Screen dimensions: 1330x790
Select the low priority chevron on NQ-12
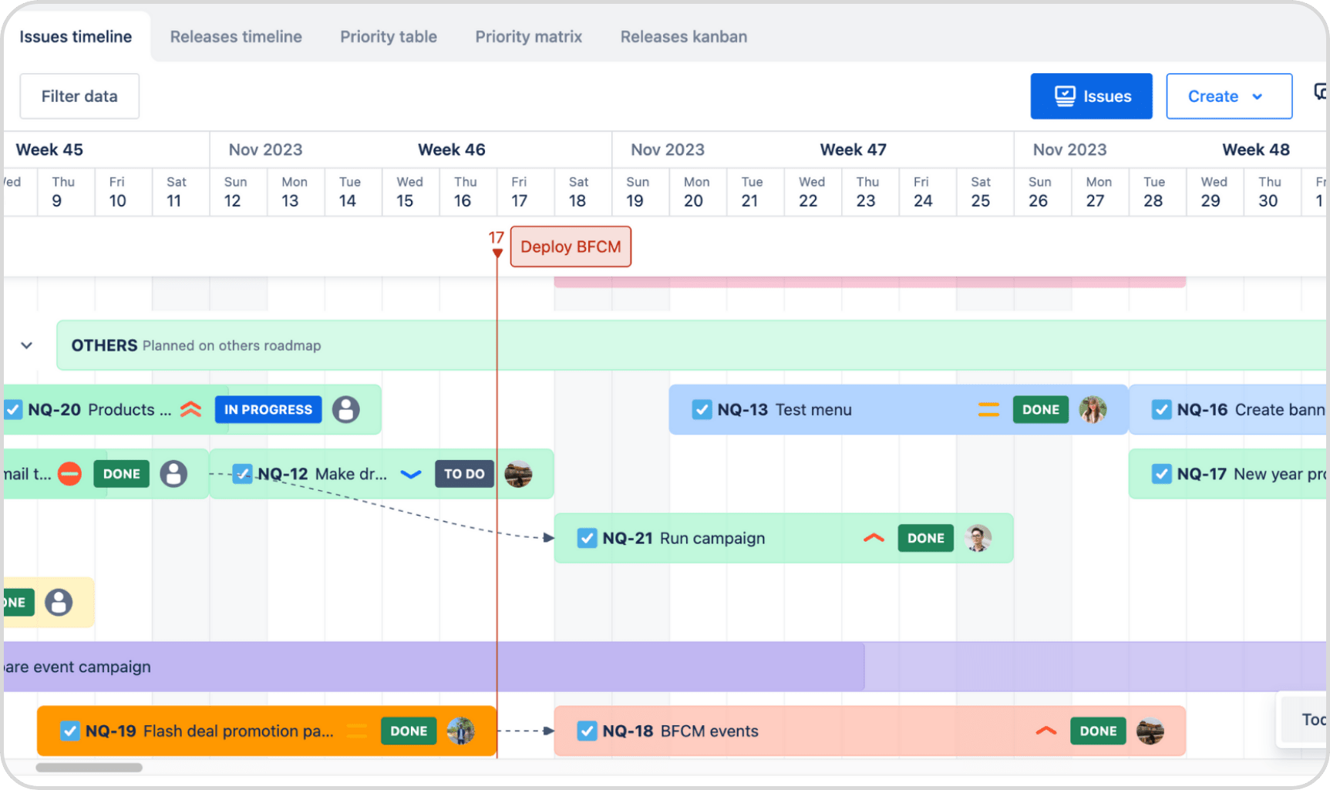(x=410, y=474)
